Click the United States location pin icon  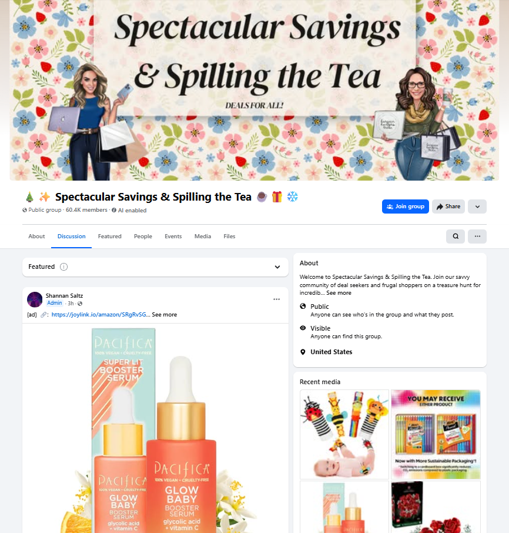(x=303, y=352)
